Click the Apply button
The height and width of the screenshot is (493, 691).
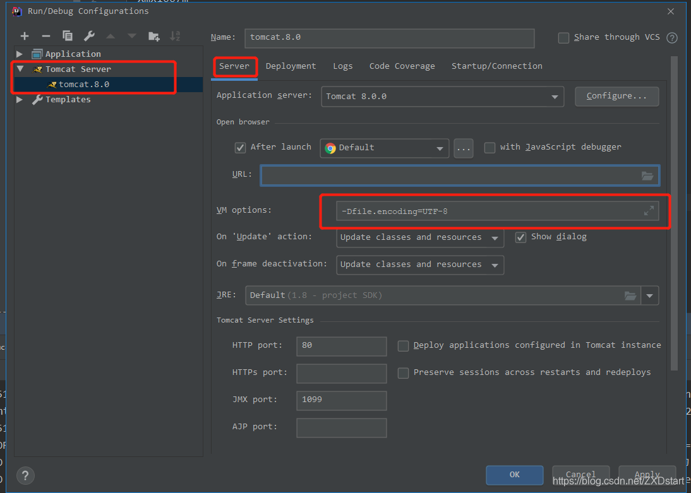pyautogui.click(x=647, y=475)
